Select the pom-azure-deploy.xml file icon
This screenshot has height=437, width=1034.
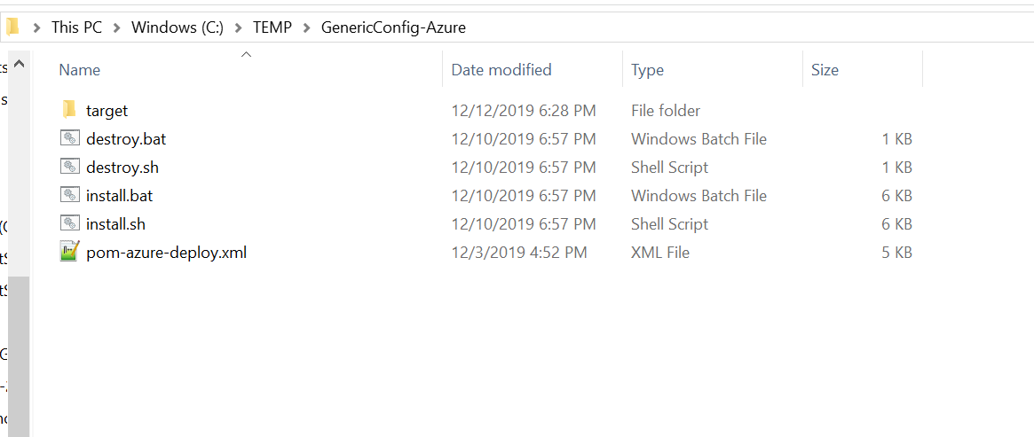(x=70, y=252)
